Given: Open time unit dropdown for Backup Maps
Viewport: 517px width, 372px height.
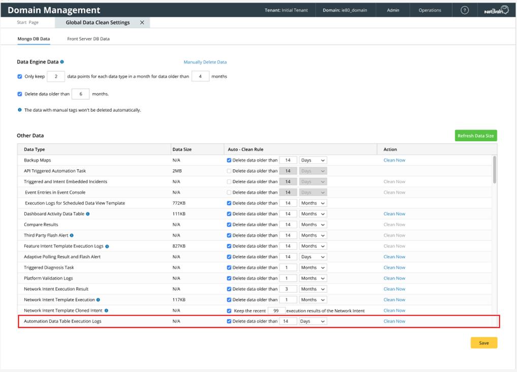Looking at the screenshot, I should pos(313,160).
